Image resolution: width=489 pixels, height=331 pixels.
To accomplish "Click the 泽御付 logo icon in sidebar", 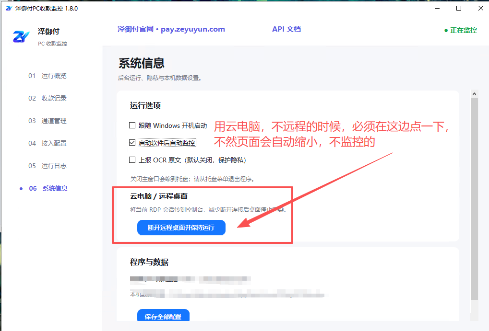I will (21, 37).
